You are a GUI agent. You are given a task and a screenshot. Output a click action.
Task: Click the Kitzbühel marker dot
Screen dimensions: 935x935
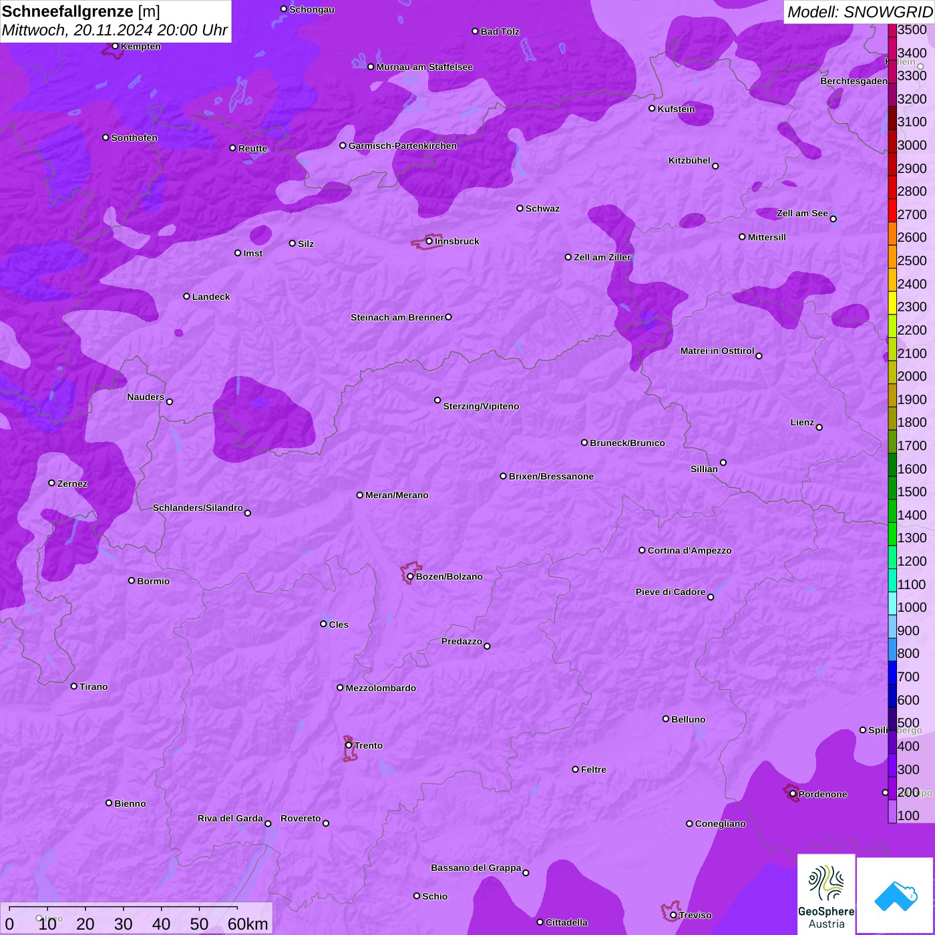pos(715,166)
